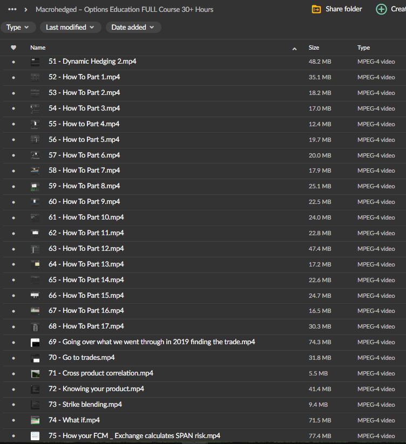Select 72 - Knowing your product.mp4
406x444 pixels.
click(x=103, y=389)
